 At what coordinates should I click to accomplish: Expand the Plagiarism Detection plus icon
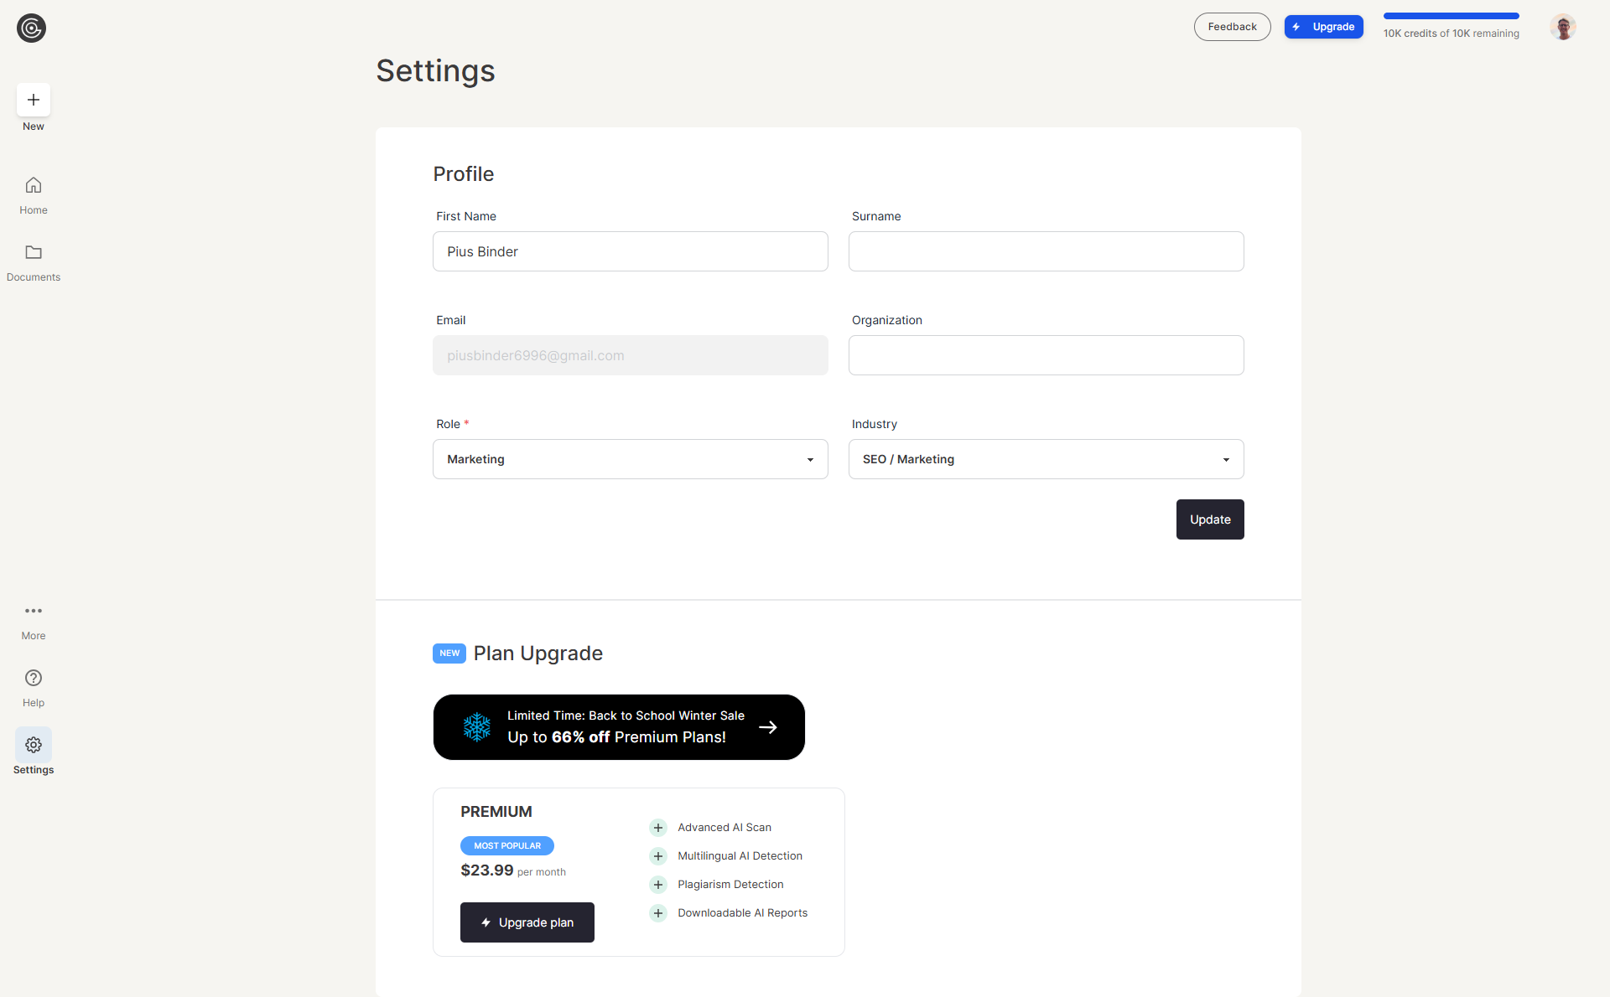pyautogui.click(x=658, y=885)
